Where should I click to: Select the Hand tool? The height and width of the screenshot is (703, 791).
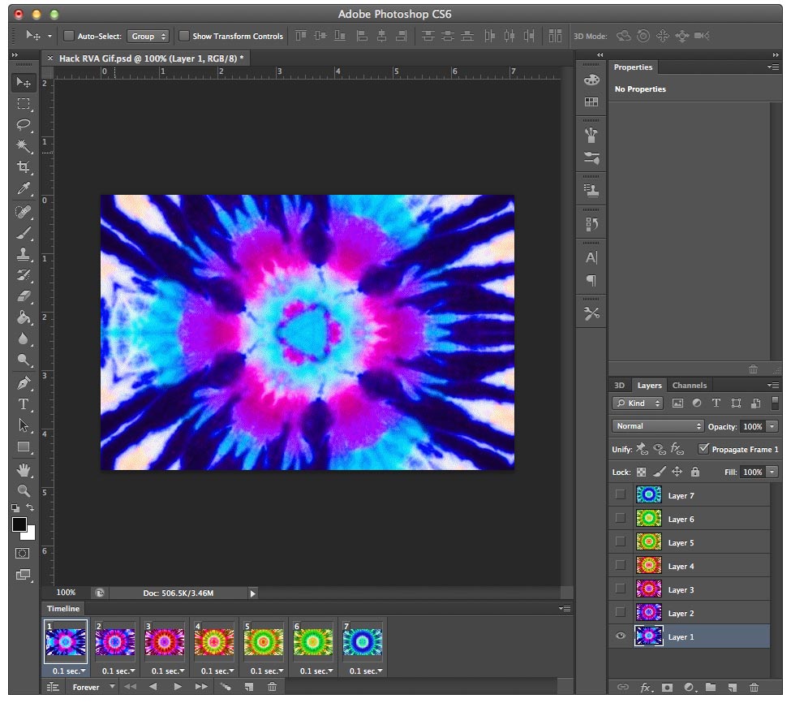pyautogui.click(x=24, y=469)
